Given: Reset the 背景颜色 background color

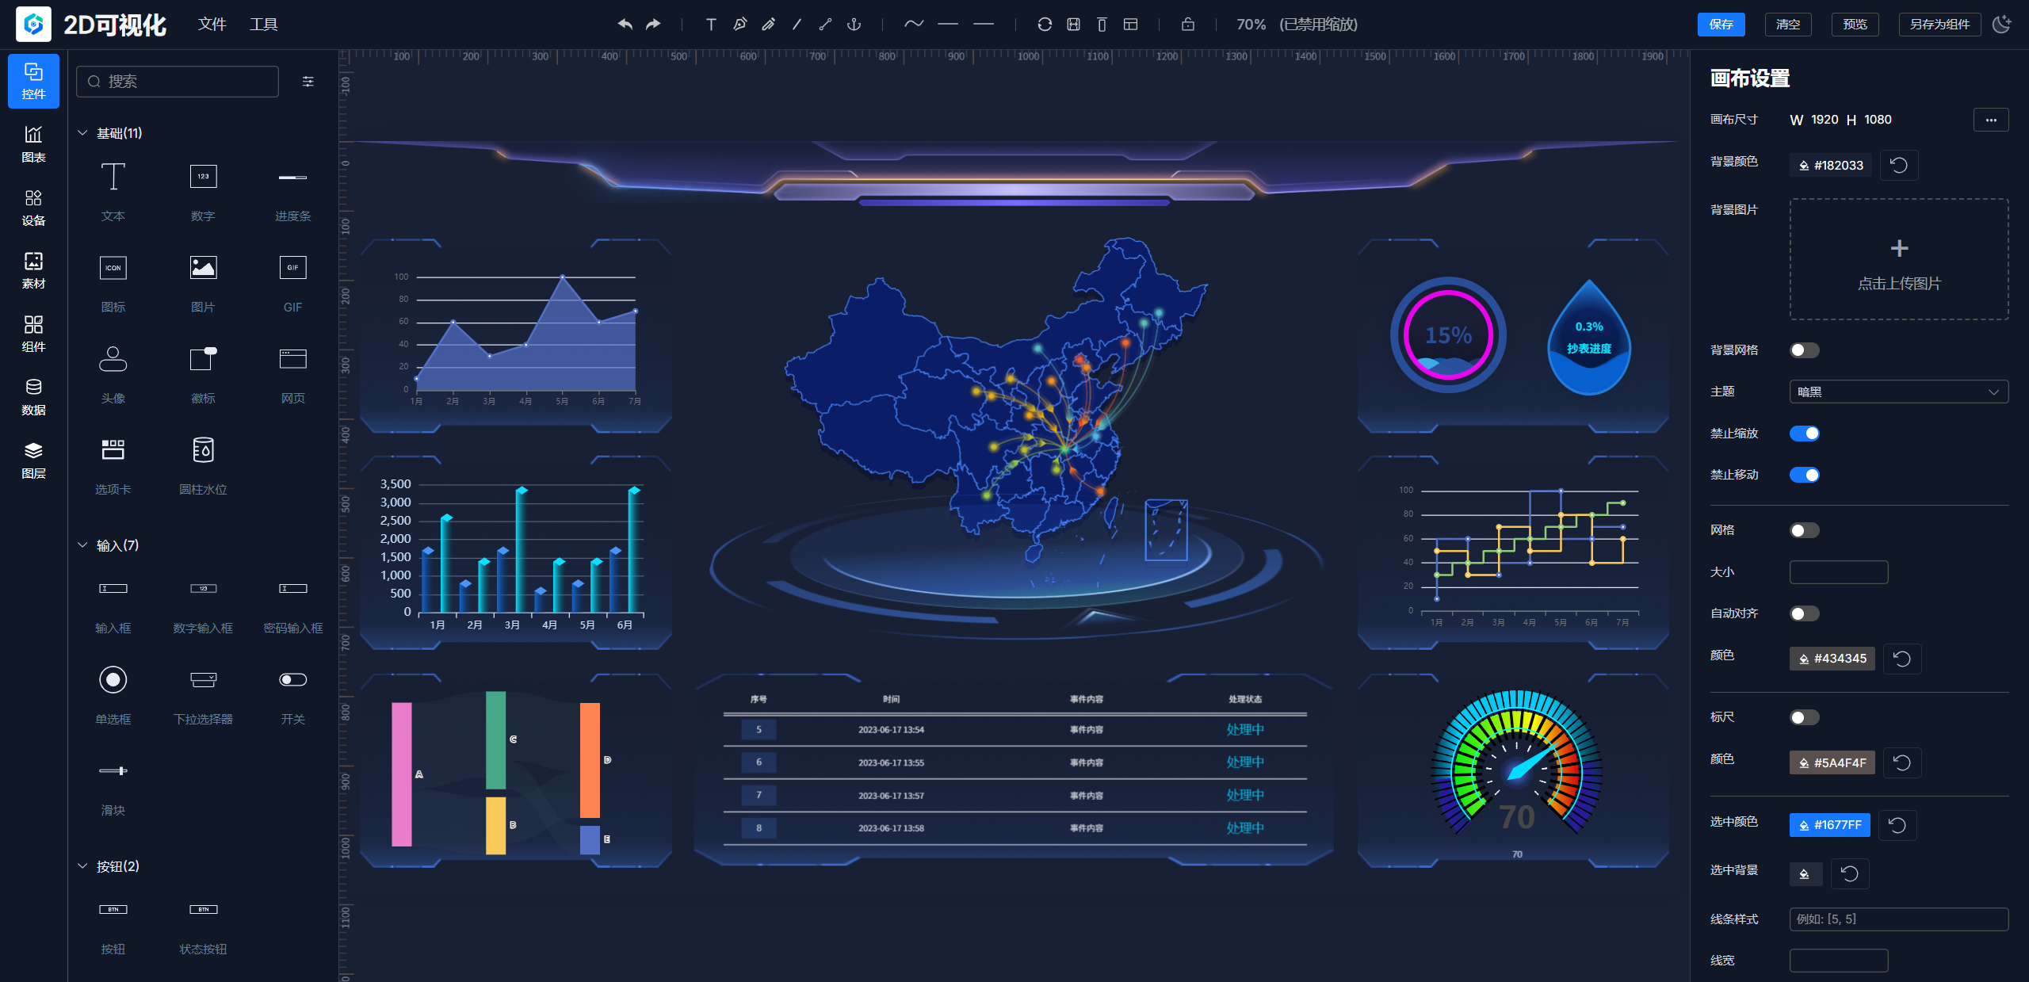Looking at the screenshot, I should tap(1899, 165).
